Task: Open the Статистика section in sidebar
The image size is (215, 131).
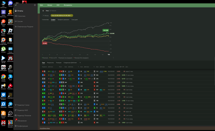Action: point(20,16)
